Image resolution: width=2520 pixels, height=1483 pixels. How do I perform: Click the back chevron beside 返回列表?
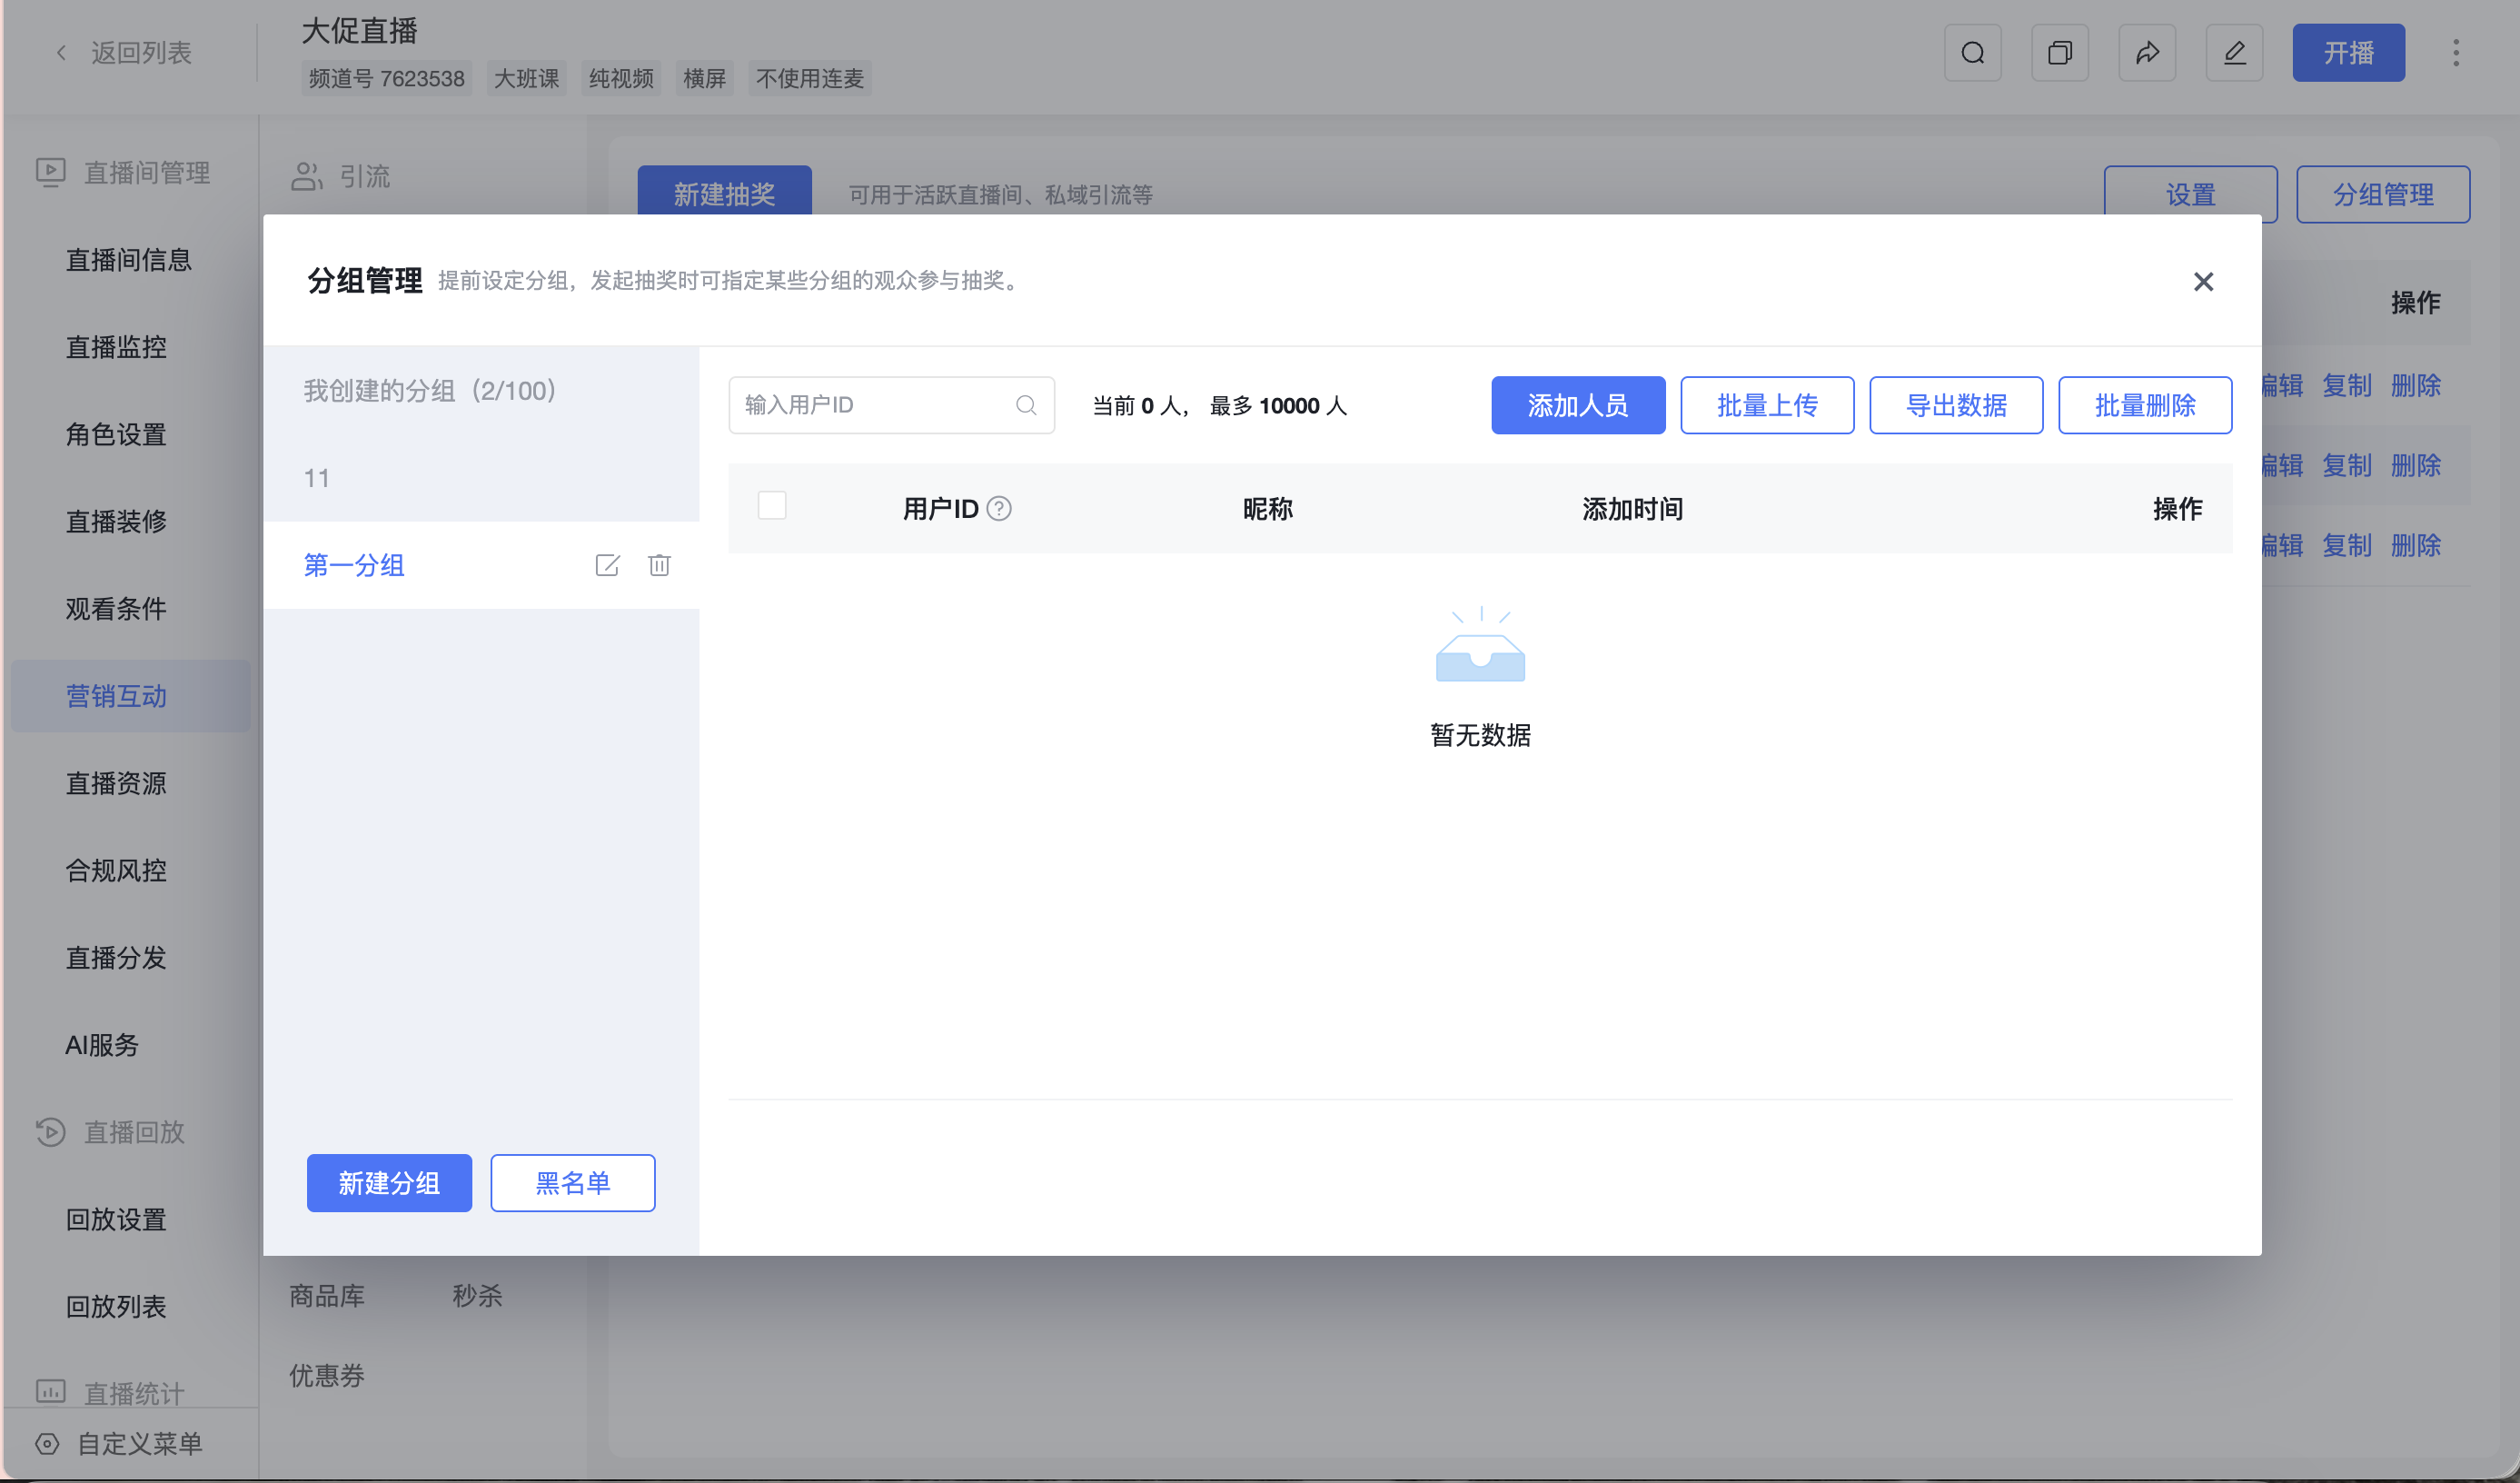[61, 53]
